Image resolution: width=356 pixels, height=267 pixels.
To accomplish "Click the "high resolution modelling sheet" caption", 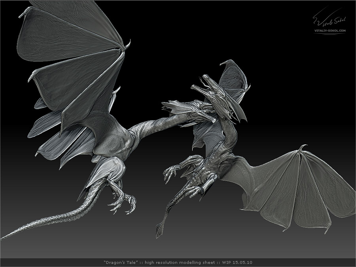I will [180, 263].
